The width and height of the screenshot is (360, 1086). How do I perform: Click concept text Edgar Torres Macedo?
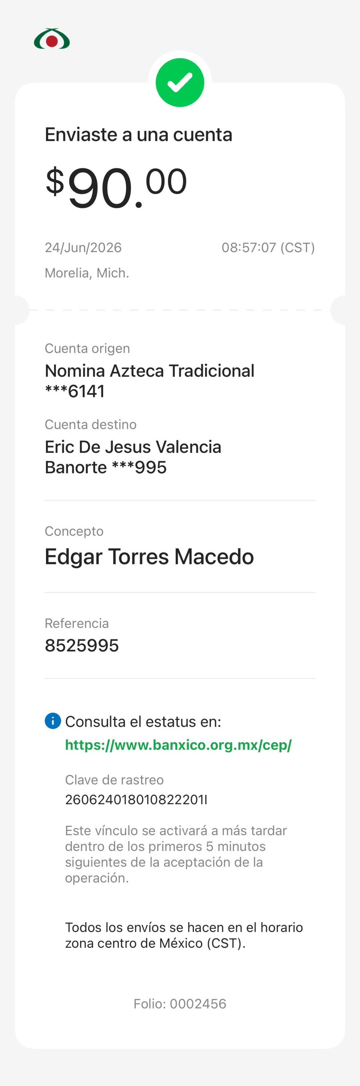click(149, 556)
